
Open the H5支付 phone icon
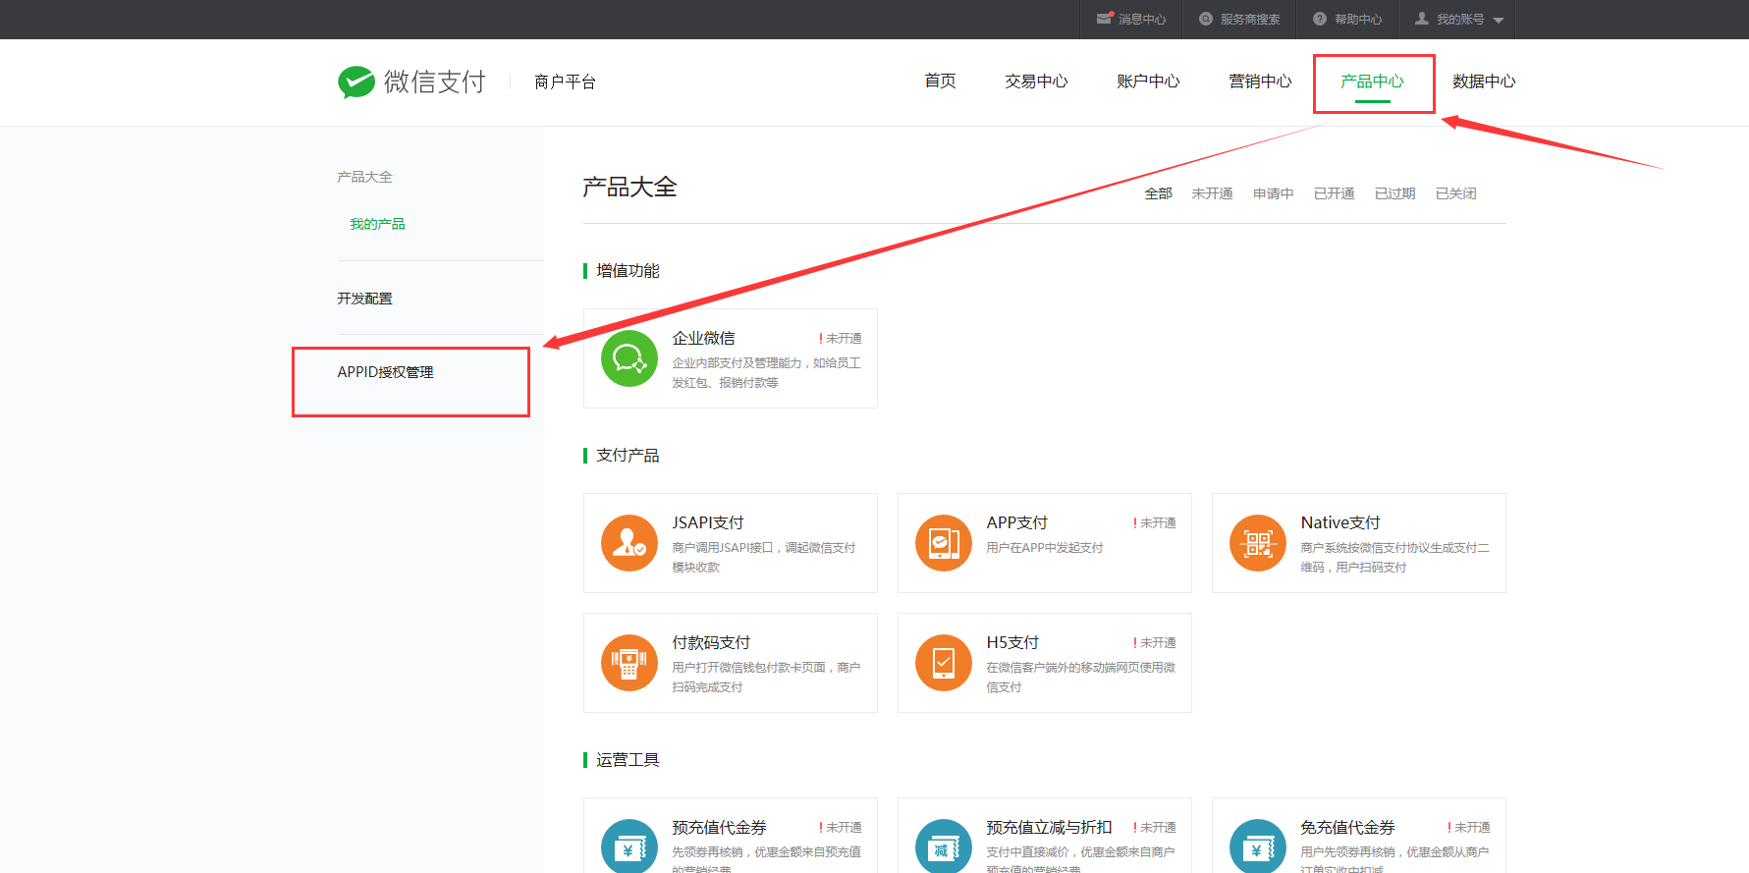coord(944,663)
